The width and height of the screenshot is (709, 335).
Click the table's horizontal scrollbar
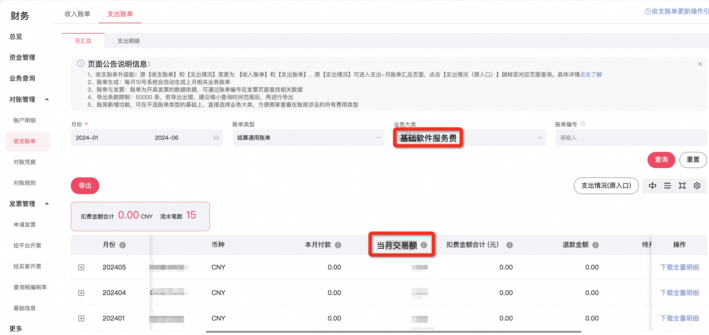pos(393,332)
